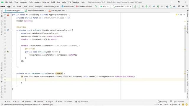Open the Refactor menu

(x=45, y=2)
